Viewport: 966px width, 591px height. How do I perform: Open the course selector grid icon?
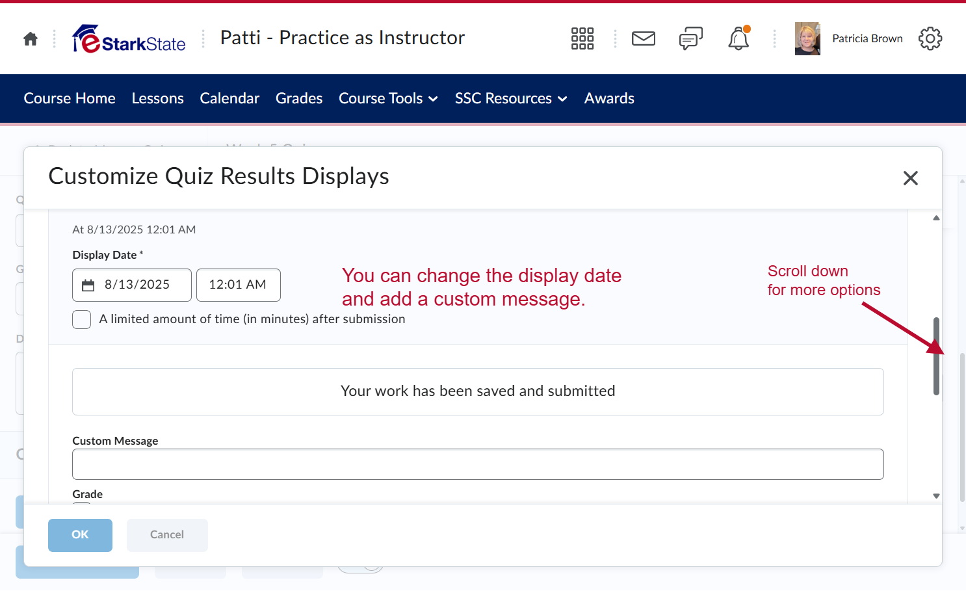[582, 38]
